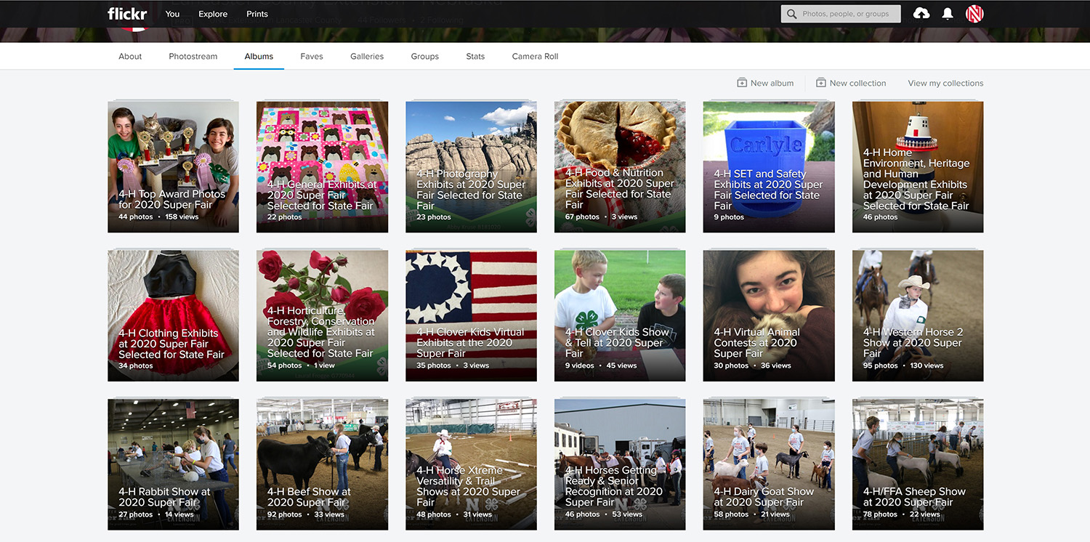The image size is (1090, 542).
Task: Open the Prints menu
Action: [257, 14]
